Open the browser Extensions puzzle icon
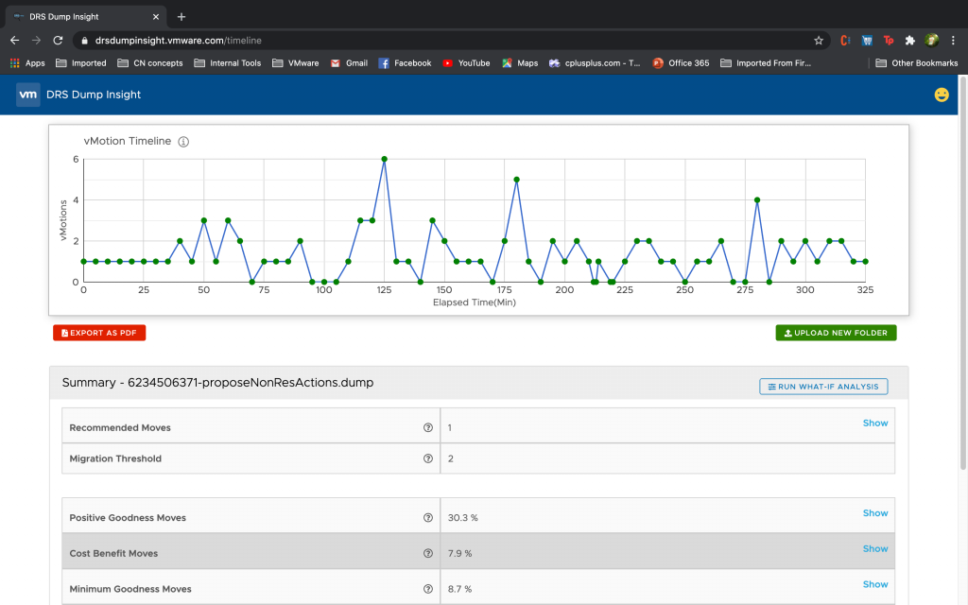The height and width of the screenshot is (605, 968). coord(909,41)
